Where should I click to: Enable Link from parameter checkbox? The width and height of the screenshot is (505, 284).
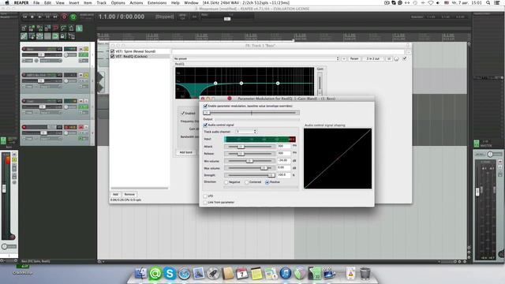205,203
